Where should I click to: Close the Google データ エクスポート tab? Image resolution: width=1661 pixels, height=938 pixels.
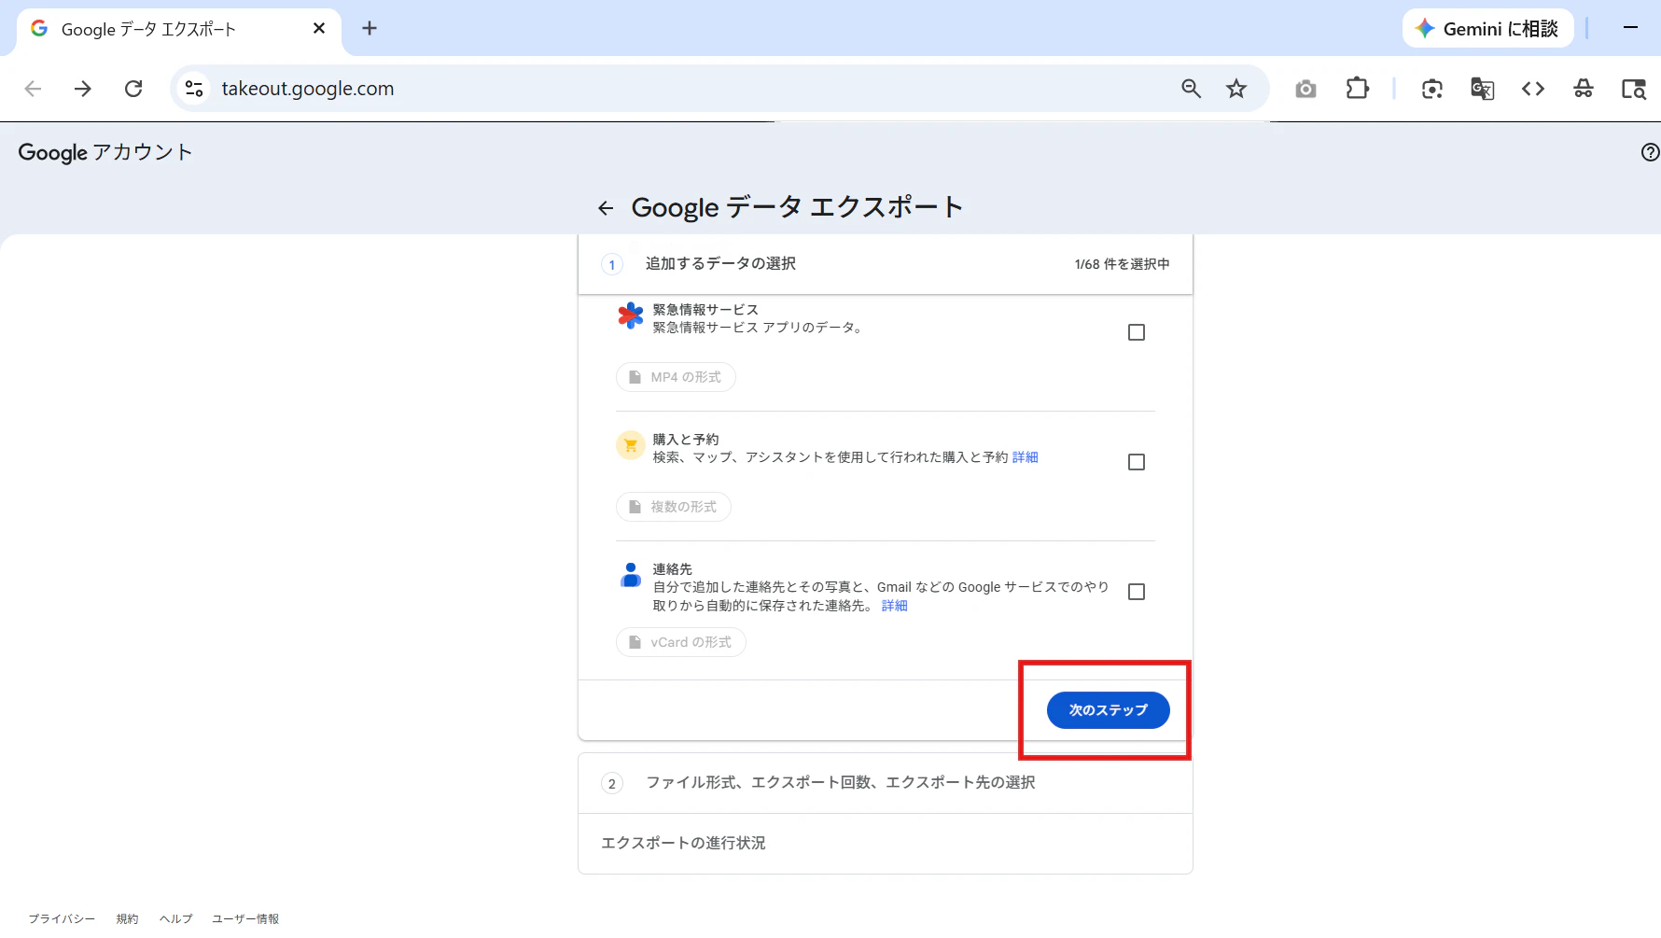point(319,28)
